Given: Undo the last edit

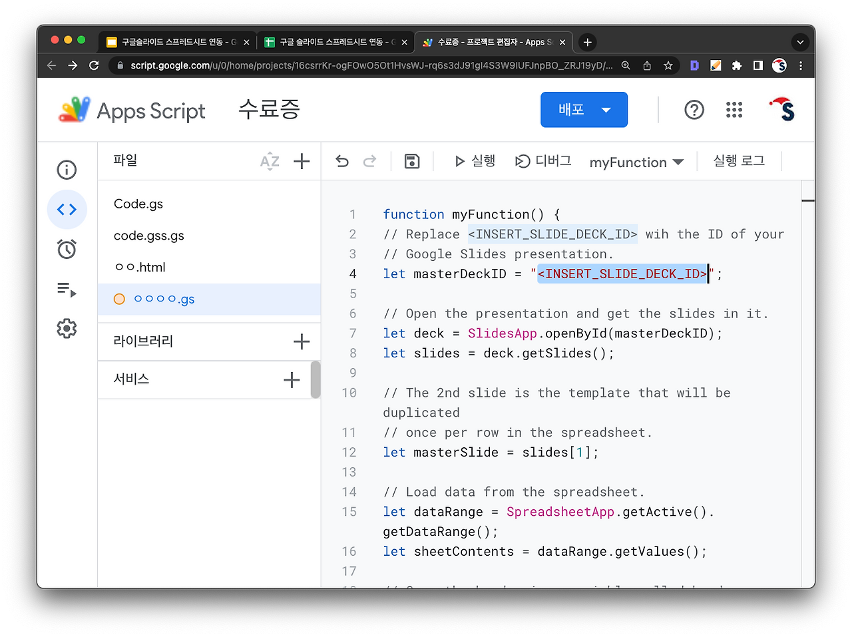Looking at the screenshot, I should [342, 161].
